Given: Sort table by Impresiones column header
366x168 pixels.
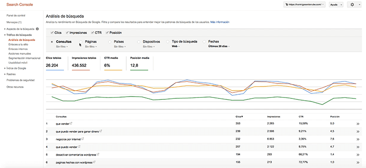Looking at the screenshot, I should (x=274, y=116).
